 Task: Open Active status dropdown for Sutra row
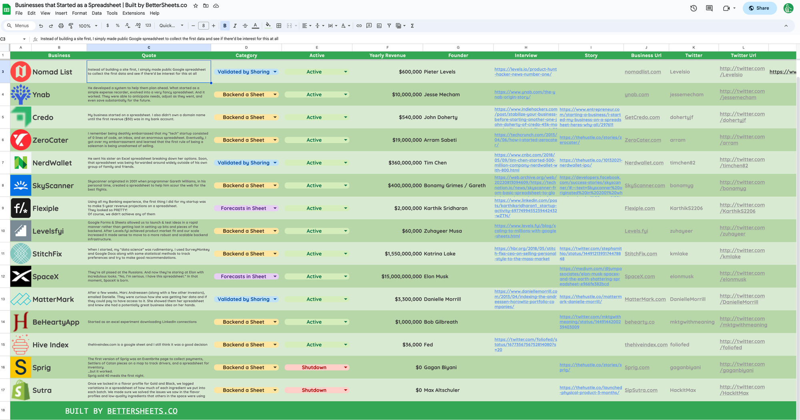point(346,390)
